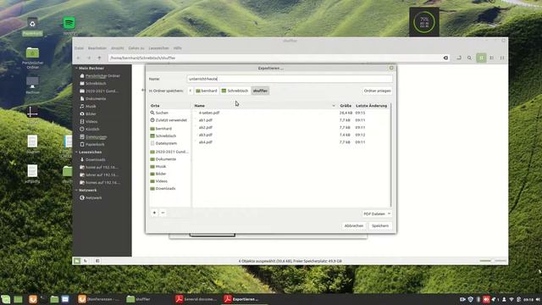Select Zuletzt verwendet in dialog places

(169, 120)
